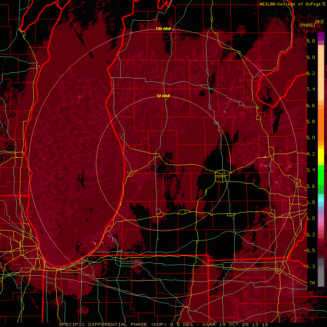Click the TH threshold label on scale
This screenshot has height=327, width=327.
[x=312, y=283]
